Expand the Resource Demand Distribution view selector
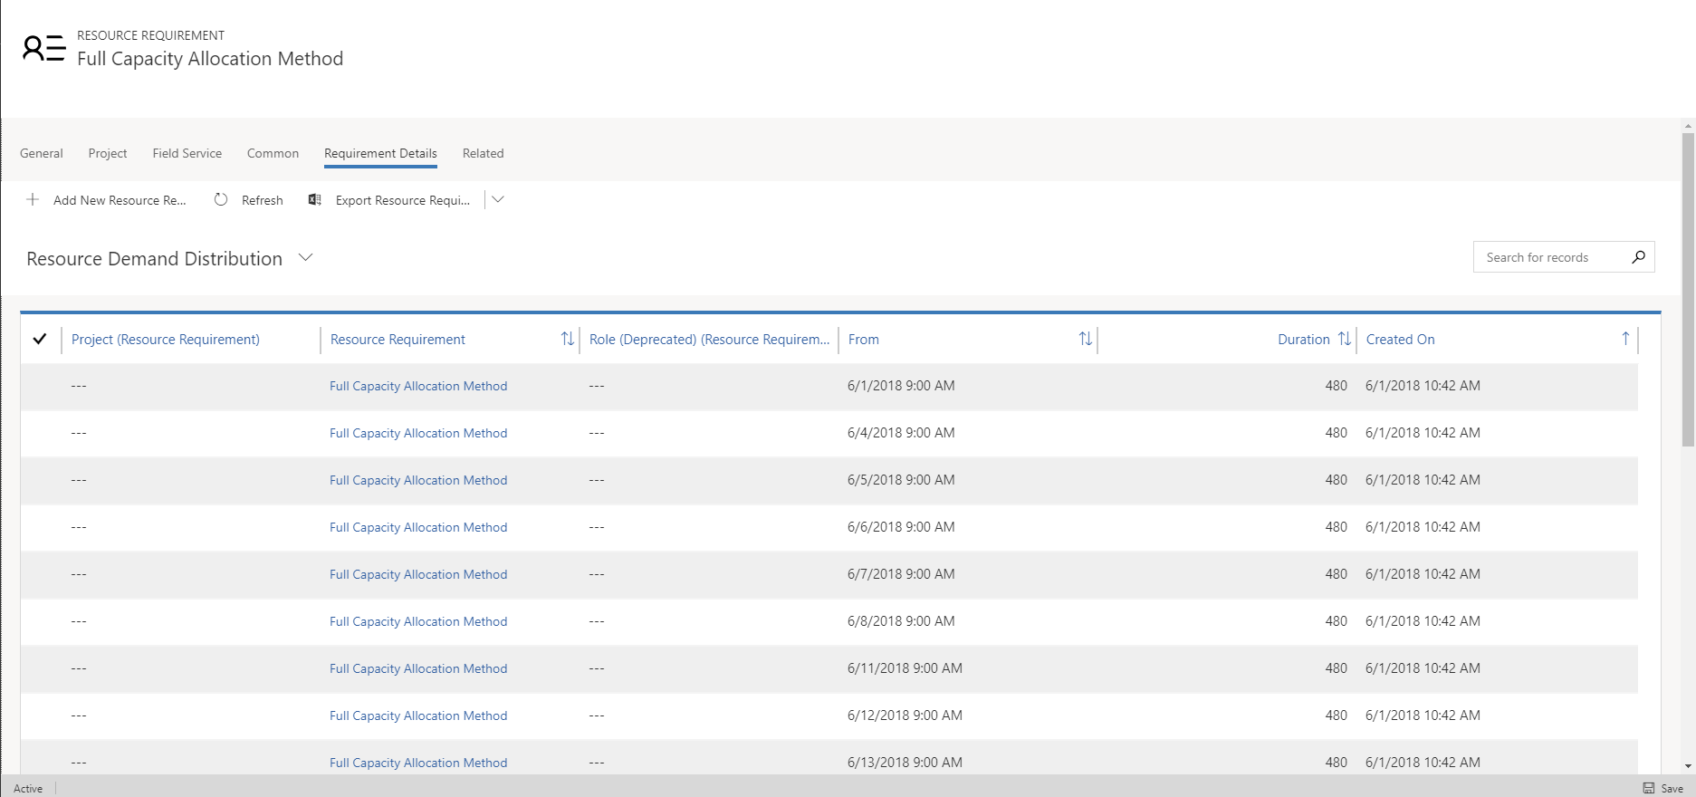This screenshot has width=1696, height=797. pyautogui.click(x=306, y=258)
